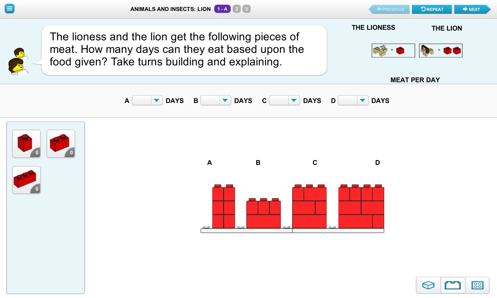Select the three-stud red brick

point(26,180)
